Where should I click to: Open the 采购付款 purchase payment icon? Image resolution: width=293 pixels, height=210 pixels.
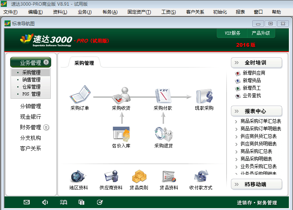pyautogui.click(x=163, y=96)
